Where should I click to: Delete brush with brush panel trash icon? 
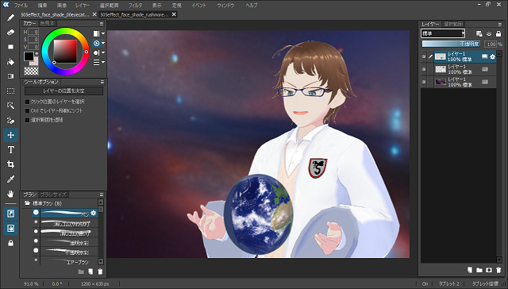(x=100, y=272)
